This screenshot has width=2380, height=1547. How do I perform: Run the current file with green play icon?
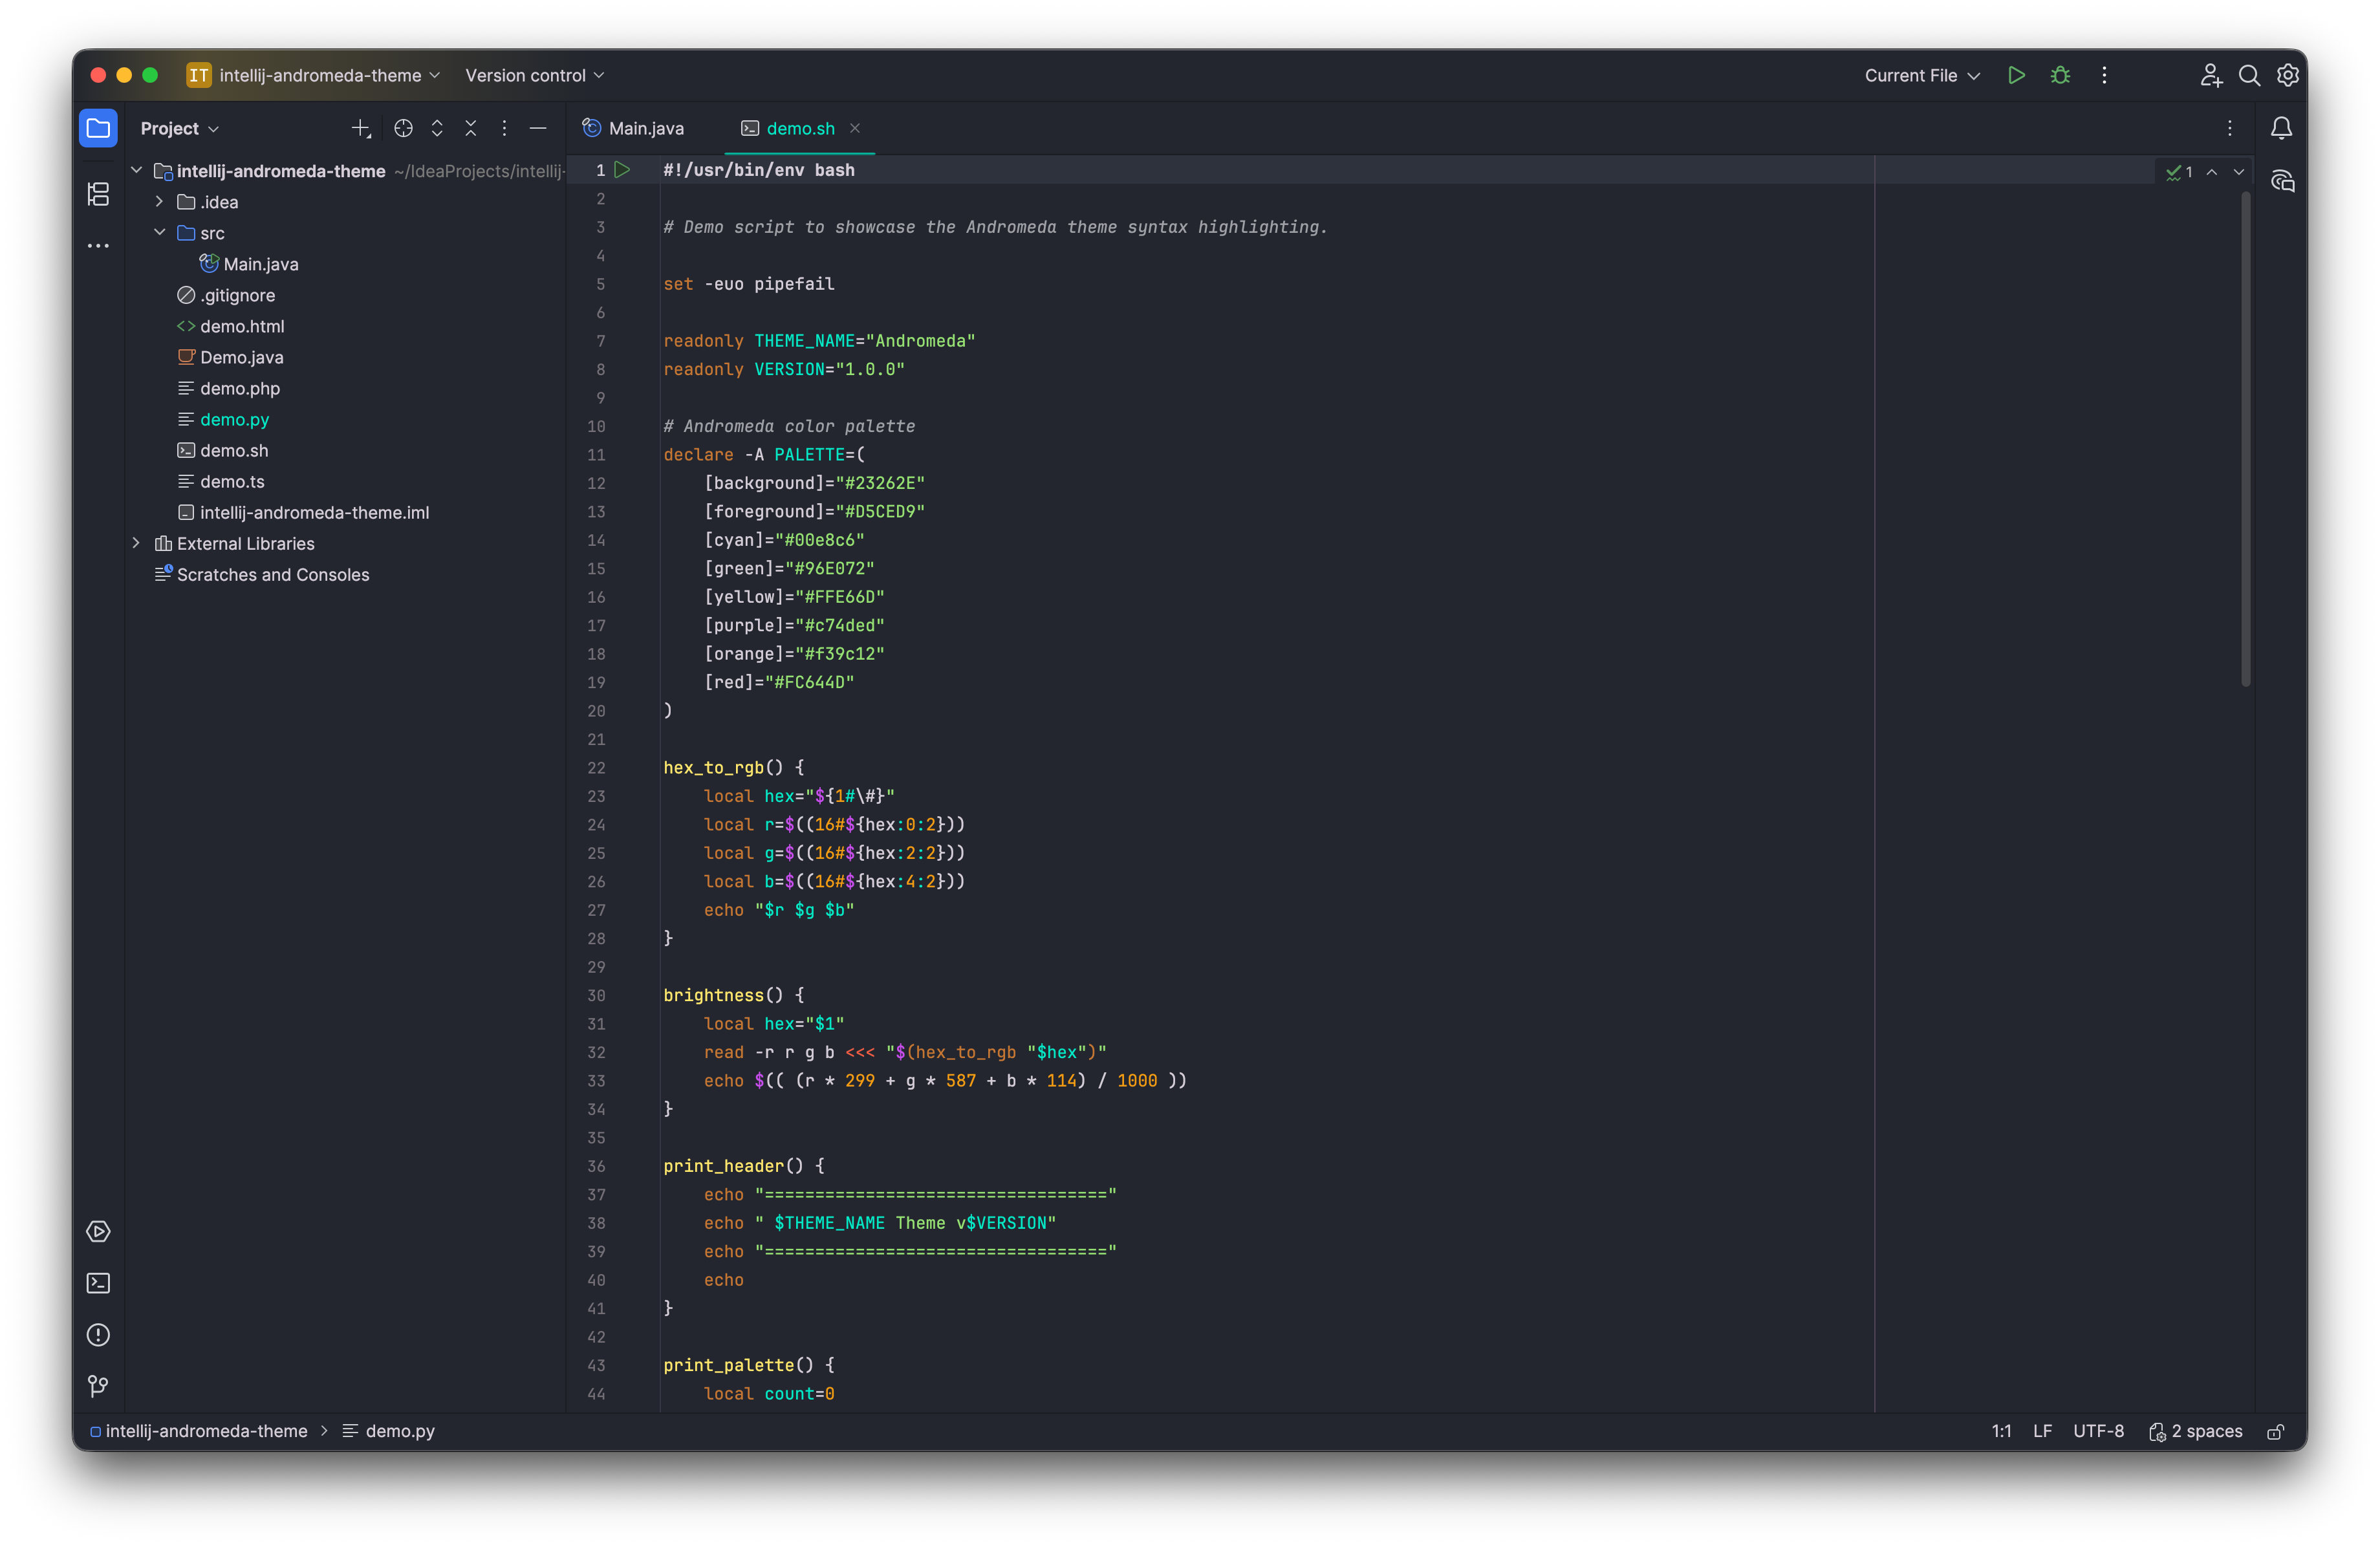click(x=2016, y=75)
